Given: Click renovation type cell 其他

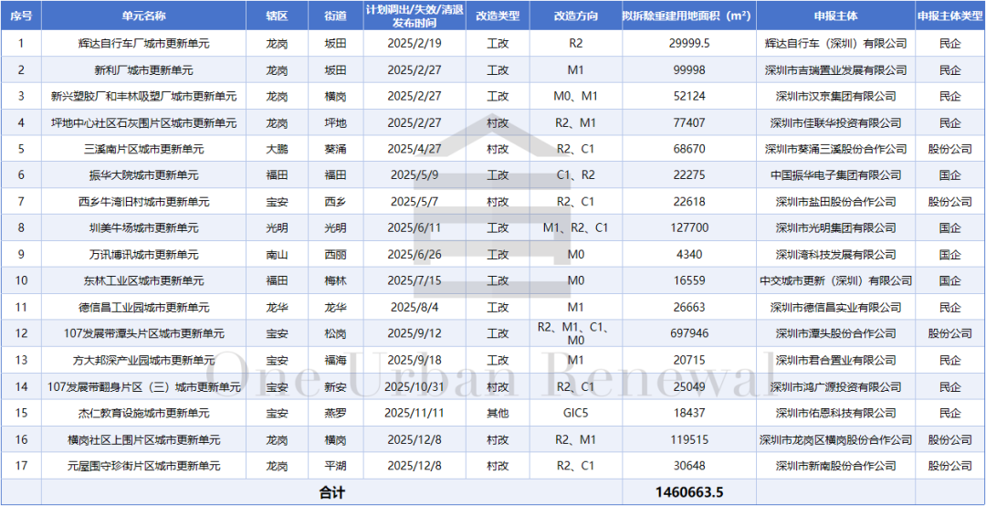Looking at the screenshot, I should click(498, 414).
